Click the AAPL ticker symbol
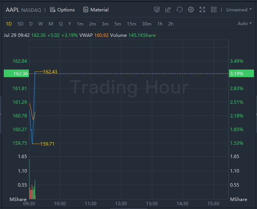This screenshot has width=257, height=209. pyautogui.click(x=13, y=10)
